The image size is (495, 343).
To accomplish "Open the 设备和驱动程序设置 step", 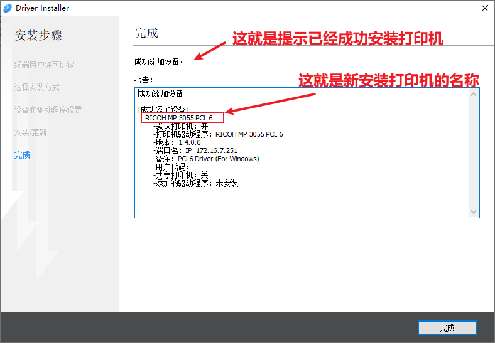I will click(x=48, y=110).
